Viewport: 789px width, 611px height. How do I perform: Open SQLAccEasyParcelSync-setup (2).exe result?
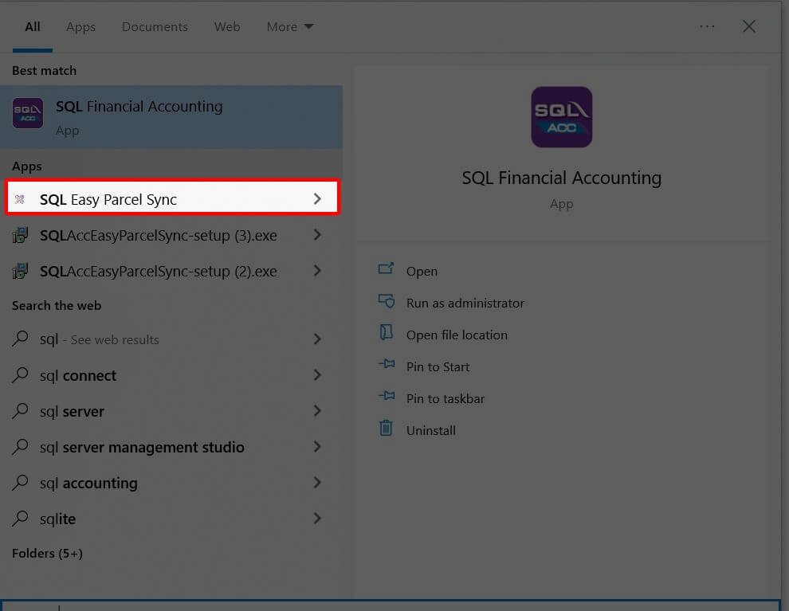pos(171,271)
